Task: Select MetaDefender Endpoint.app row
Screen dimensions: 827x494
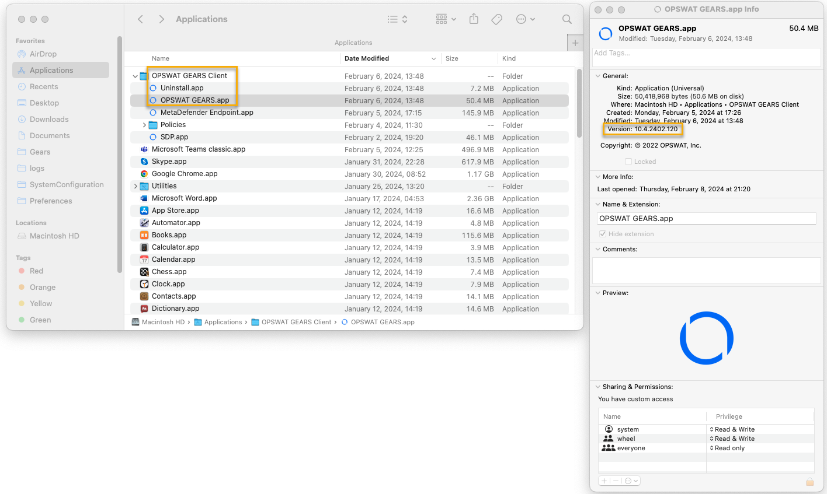Action: (x=349, y=113)
